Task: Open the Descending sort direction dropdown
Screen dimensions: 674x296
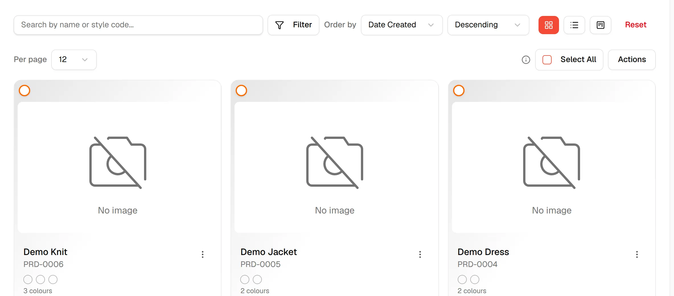Action: pyautogui.click(x=488, y=25)
